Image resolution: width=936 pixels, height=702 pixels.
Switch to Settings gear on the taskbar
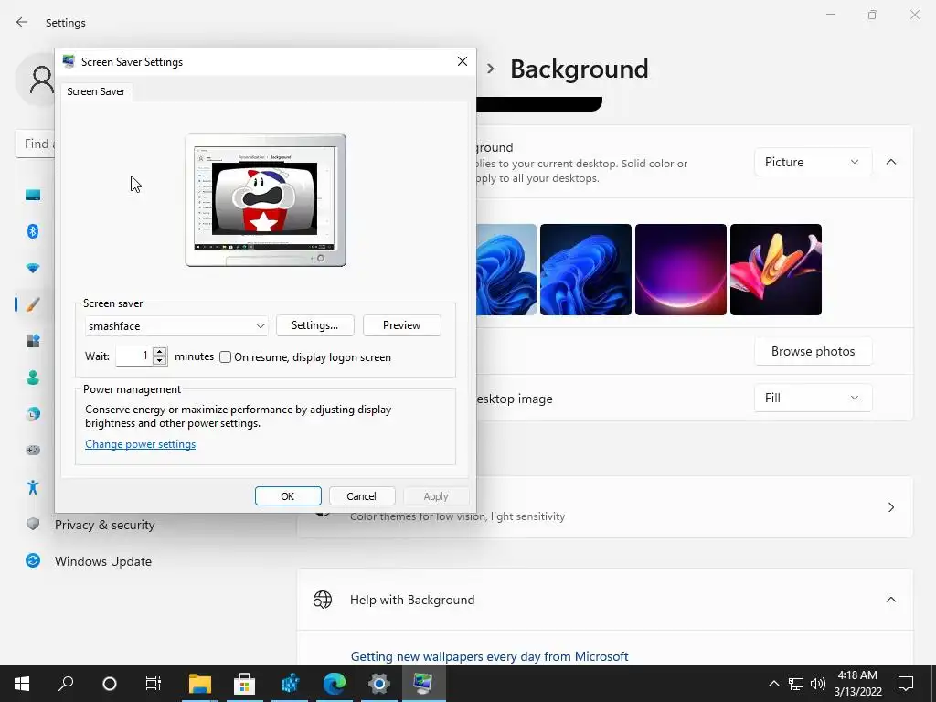[378, 684]
